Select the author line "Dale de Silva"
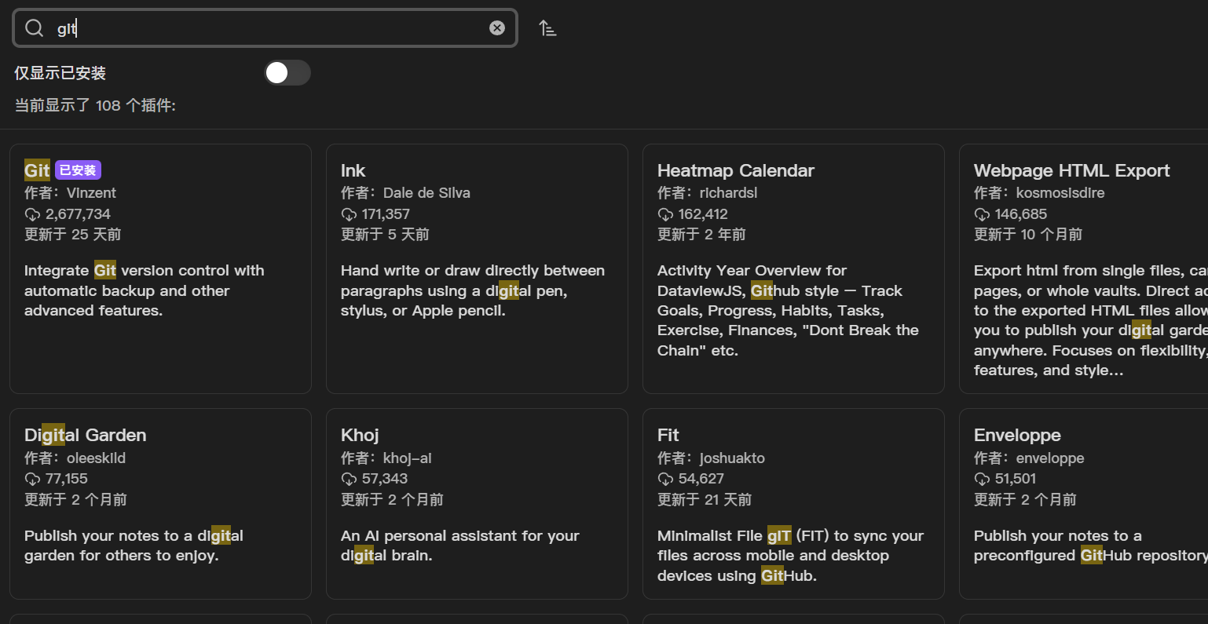1208x624 pixels. pos(405,193)
